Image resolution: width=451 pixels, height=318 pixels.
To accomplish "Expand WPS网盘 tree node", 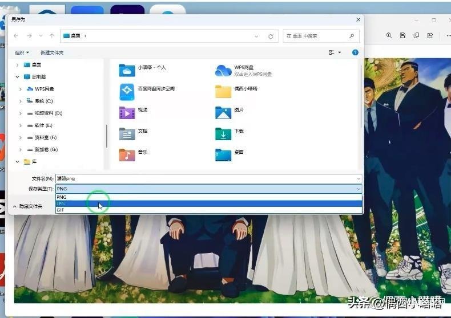I will tap(21, 89).
